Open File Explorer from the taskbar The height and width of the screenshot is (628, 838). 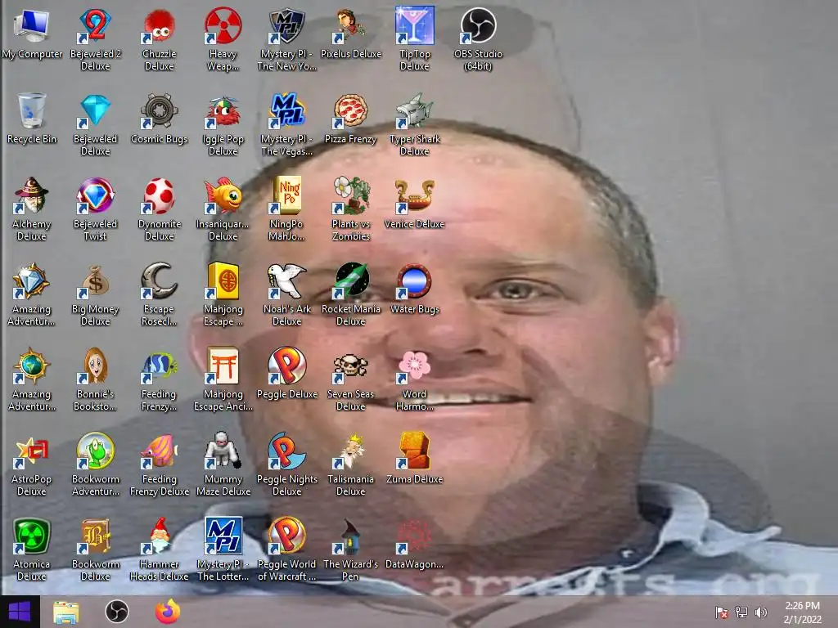coord(66,612)
